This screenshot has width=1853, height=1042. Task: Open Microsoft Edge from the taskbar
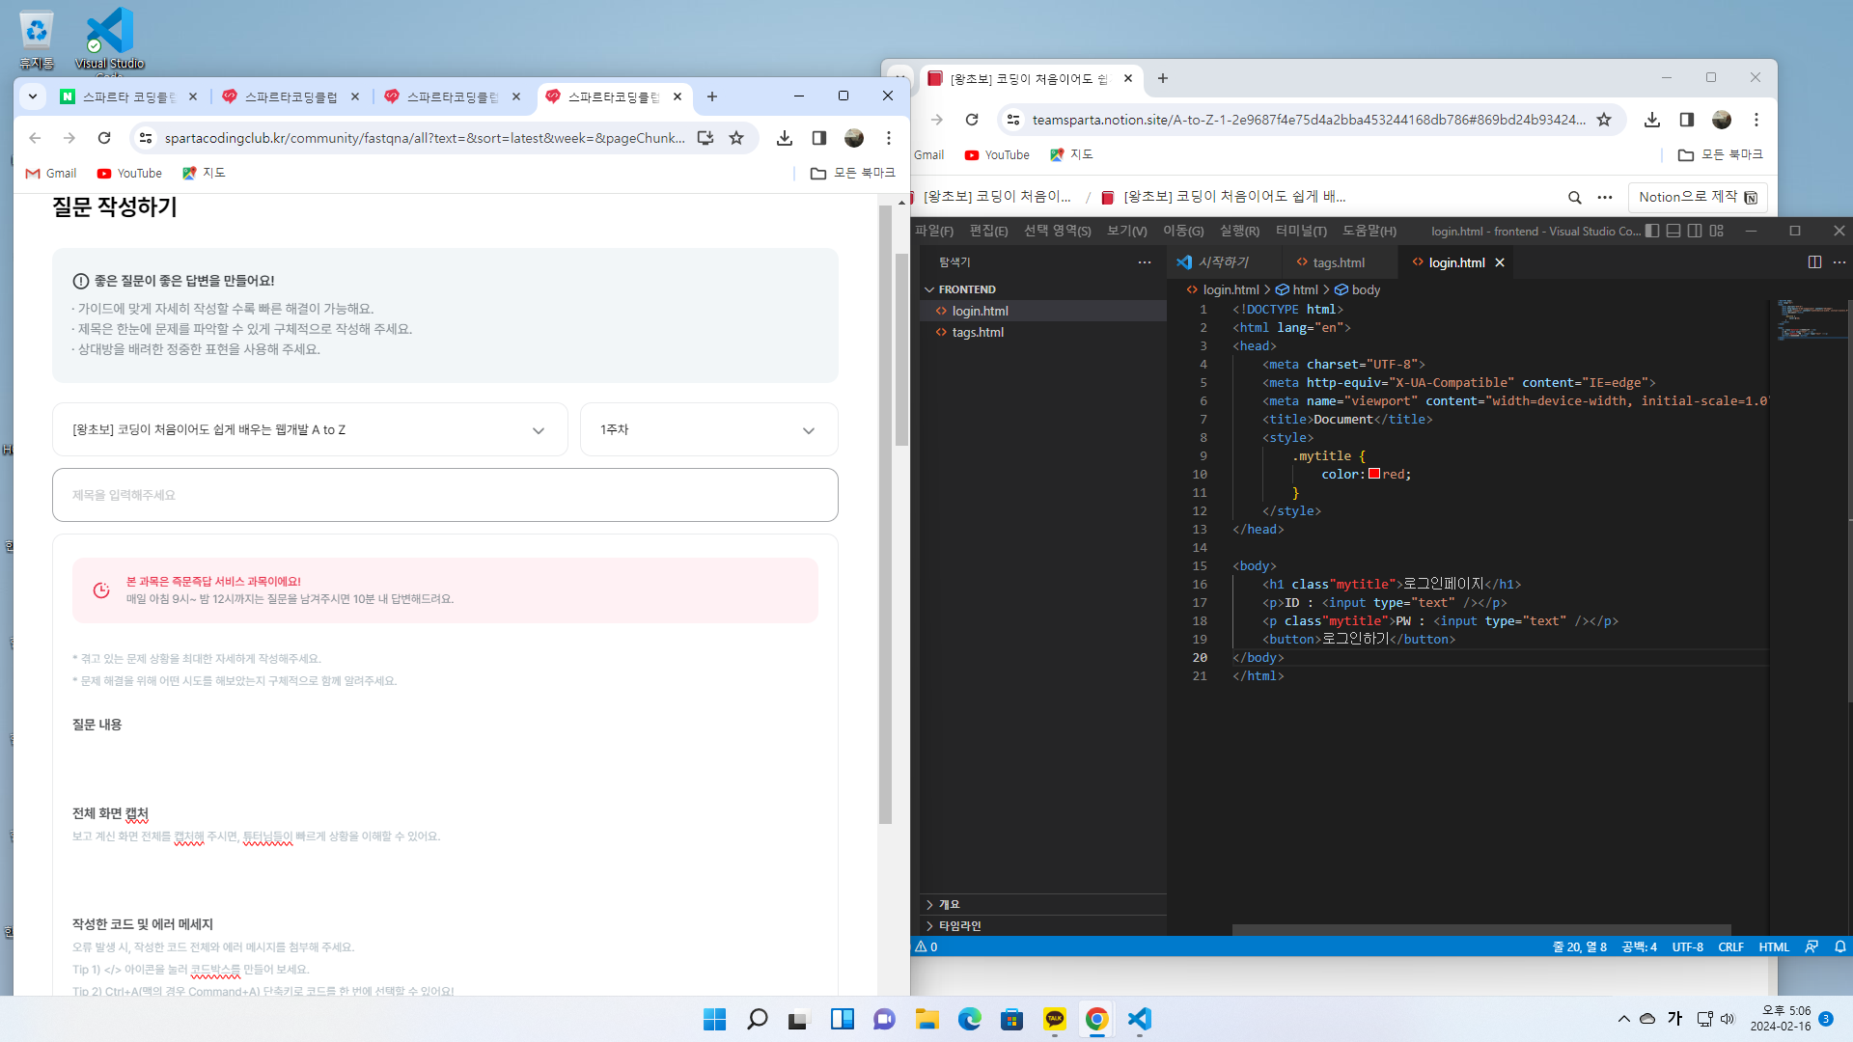[970, 1019]
